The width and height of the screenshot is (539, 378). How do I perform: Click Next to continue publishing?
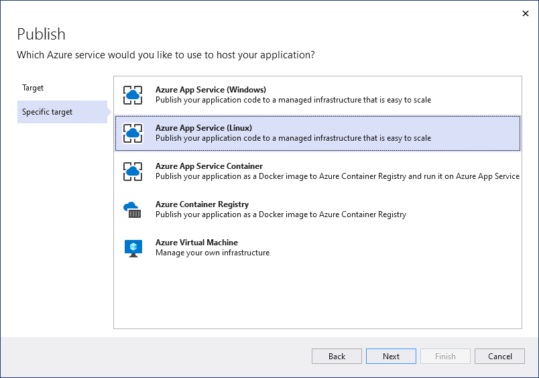click(391, 356)
